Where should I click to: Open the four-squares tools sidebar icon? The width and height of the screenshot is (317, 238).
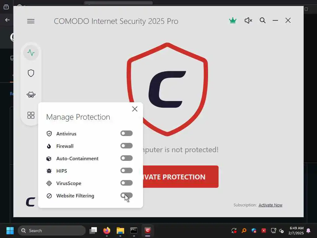click(x=31, y=115)
